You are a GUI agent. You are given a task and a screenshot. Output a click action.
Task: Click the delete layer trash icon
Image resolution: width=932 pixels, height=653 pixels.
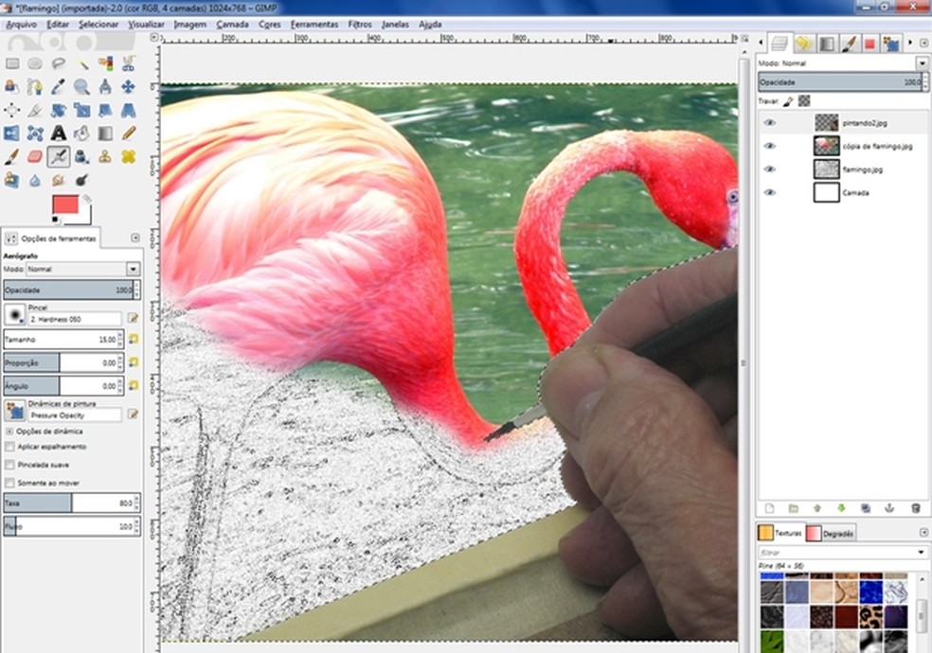tap(915, 508)
